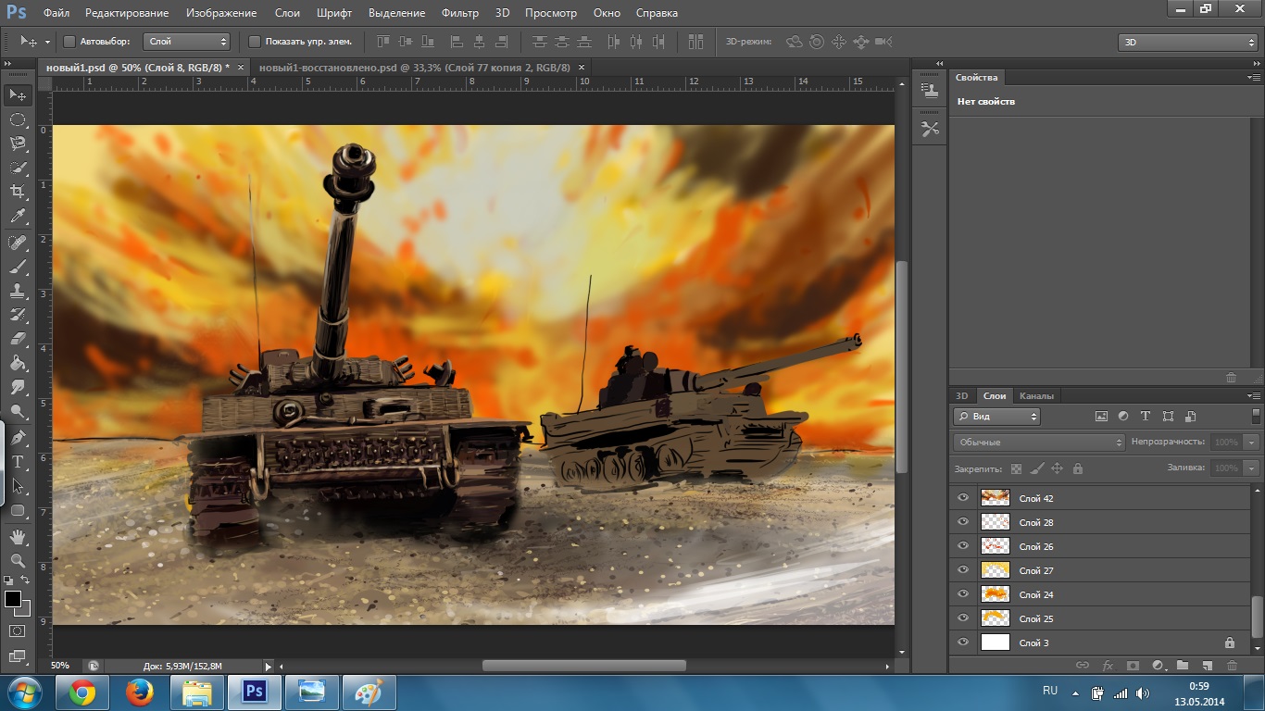
Task: Open Firefox from the taskbar
Action: pyautogui.click(x=140, y=692)
